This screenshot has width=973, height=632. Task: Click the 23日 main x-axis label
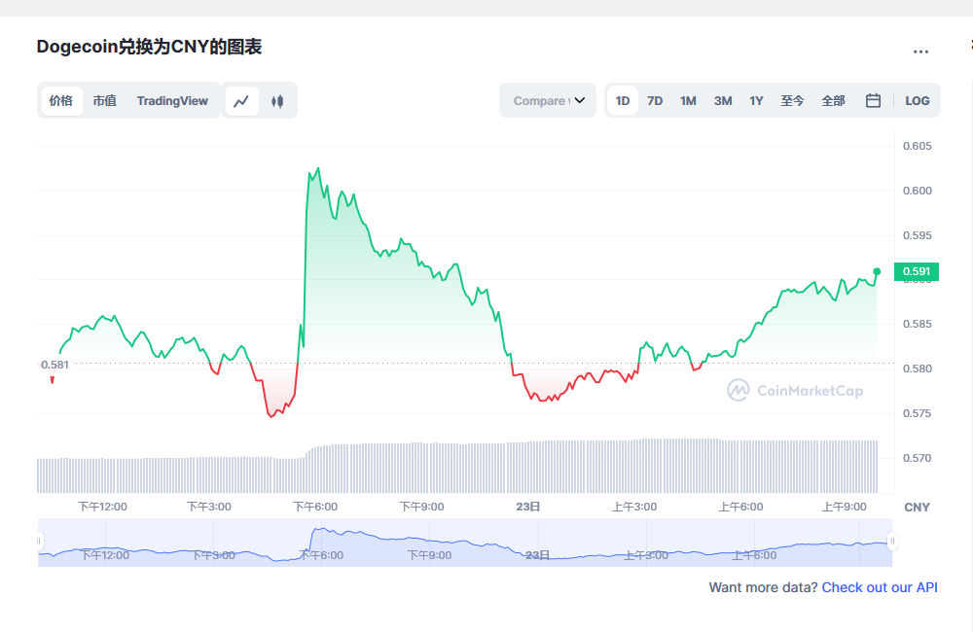(x=528, y=507)
